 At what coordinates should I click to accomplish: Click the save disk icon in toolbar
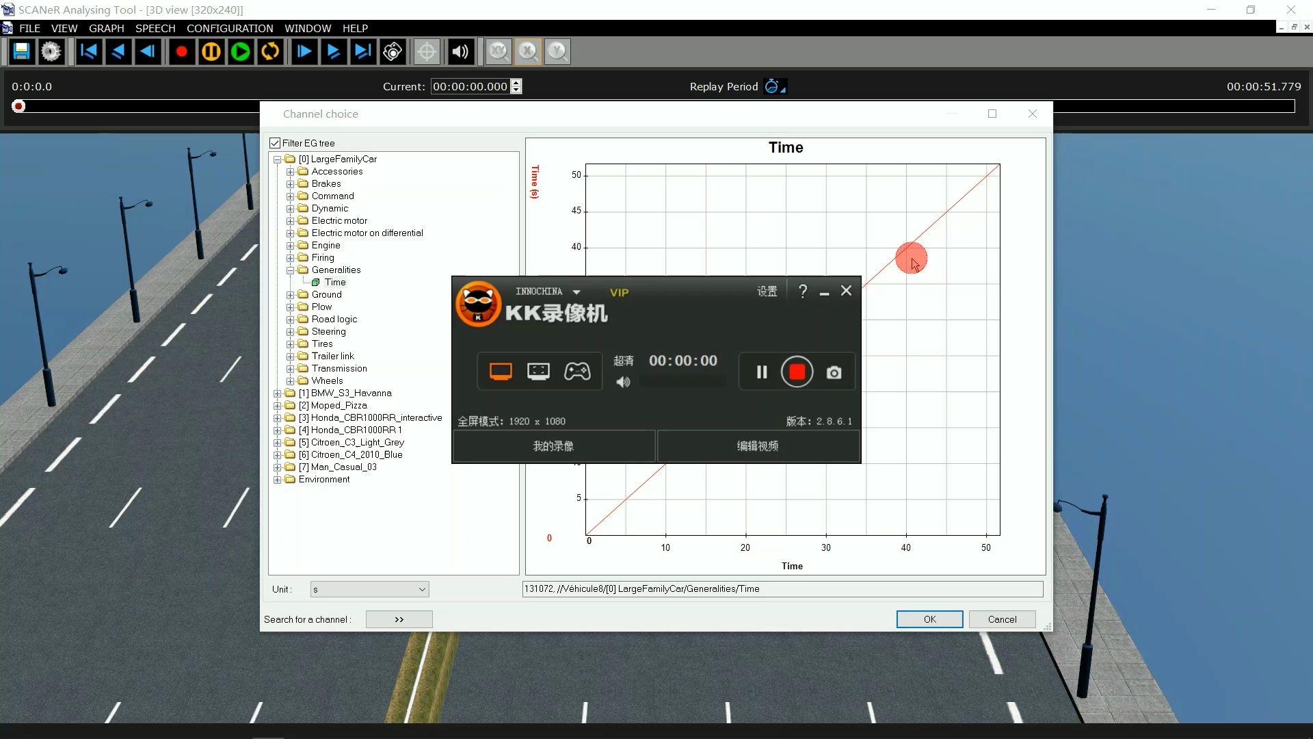(21, 52)
